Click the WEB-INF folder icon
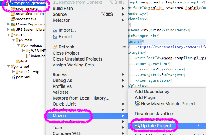Image resolution: width=206 pixels, height=135 pixels. [x=28, y=51]
